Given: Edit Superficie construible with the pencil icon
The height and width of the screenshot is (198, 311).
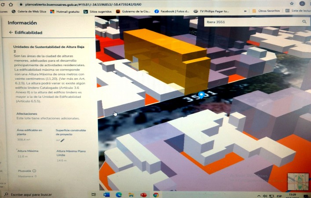Looking at the screenshot, I should point(62,140).
